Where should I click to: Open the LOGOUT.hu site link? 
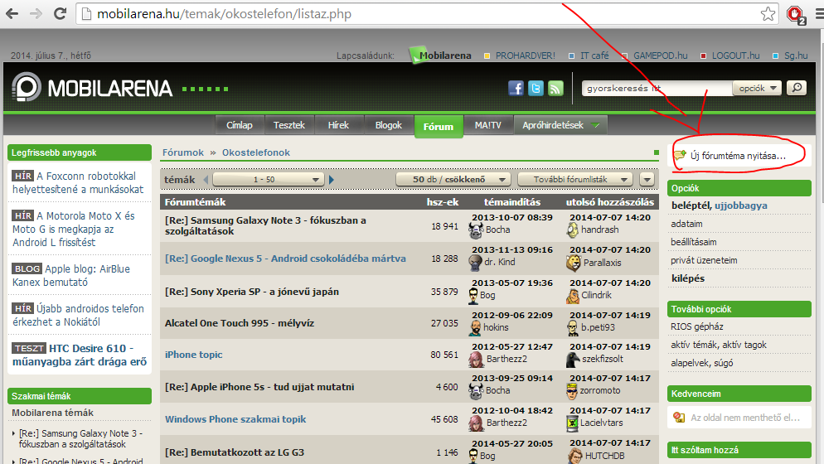click(x=735, y=56)
